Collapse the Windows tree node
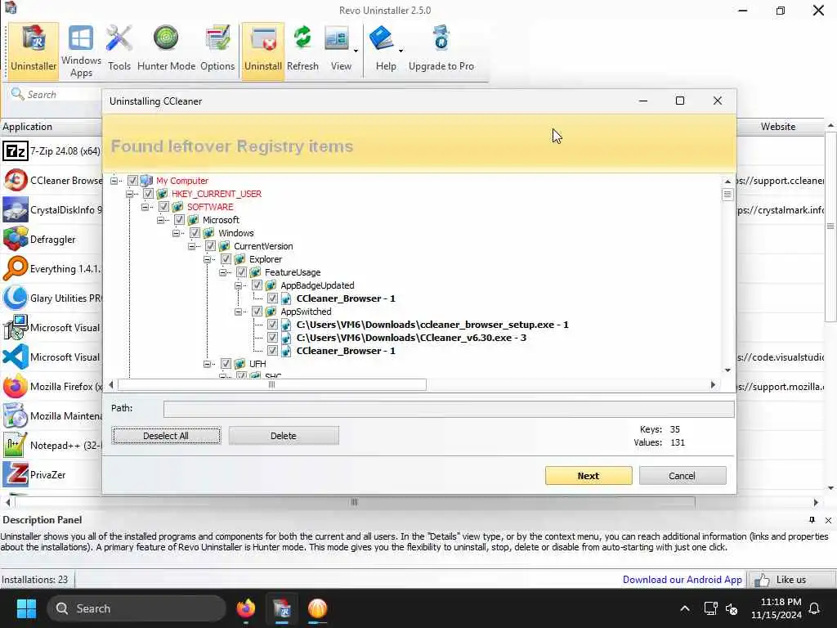 tap(177, 233)
